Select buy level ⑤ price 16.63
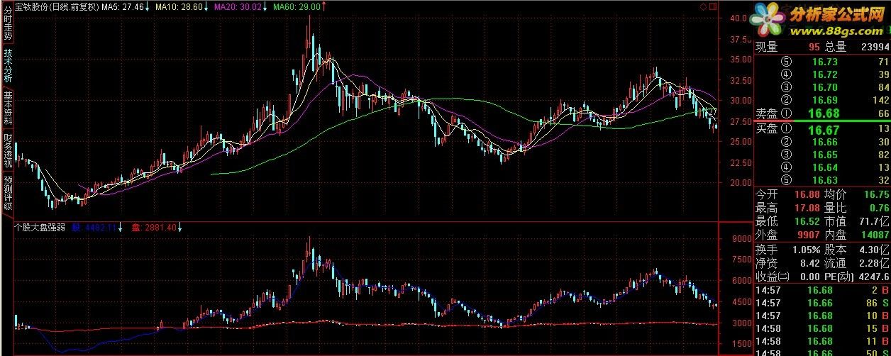Viewport: 891px width, 356px height. click(824, 180)
